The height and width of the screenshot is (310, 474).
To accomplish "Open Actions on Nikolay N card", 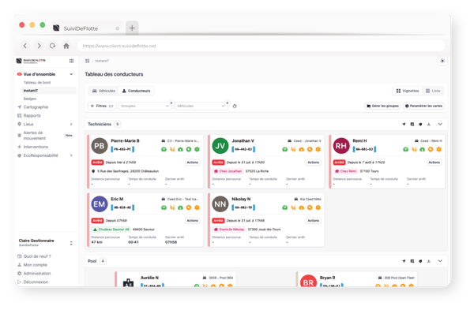I will click(313, 221).
